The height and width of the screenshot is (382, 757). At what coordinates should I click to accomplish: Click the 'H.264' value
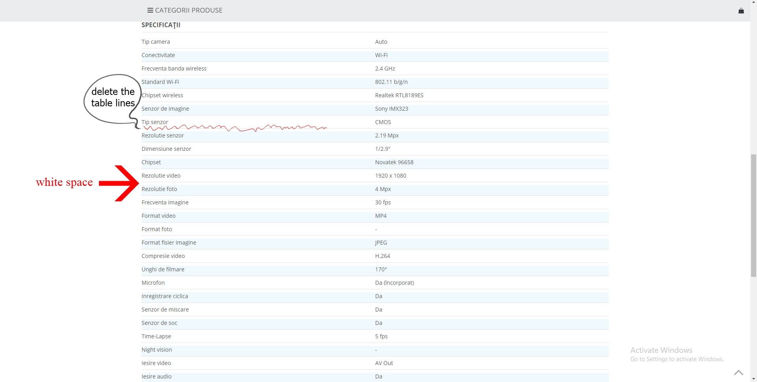pos(382,256)
